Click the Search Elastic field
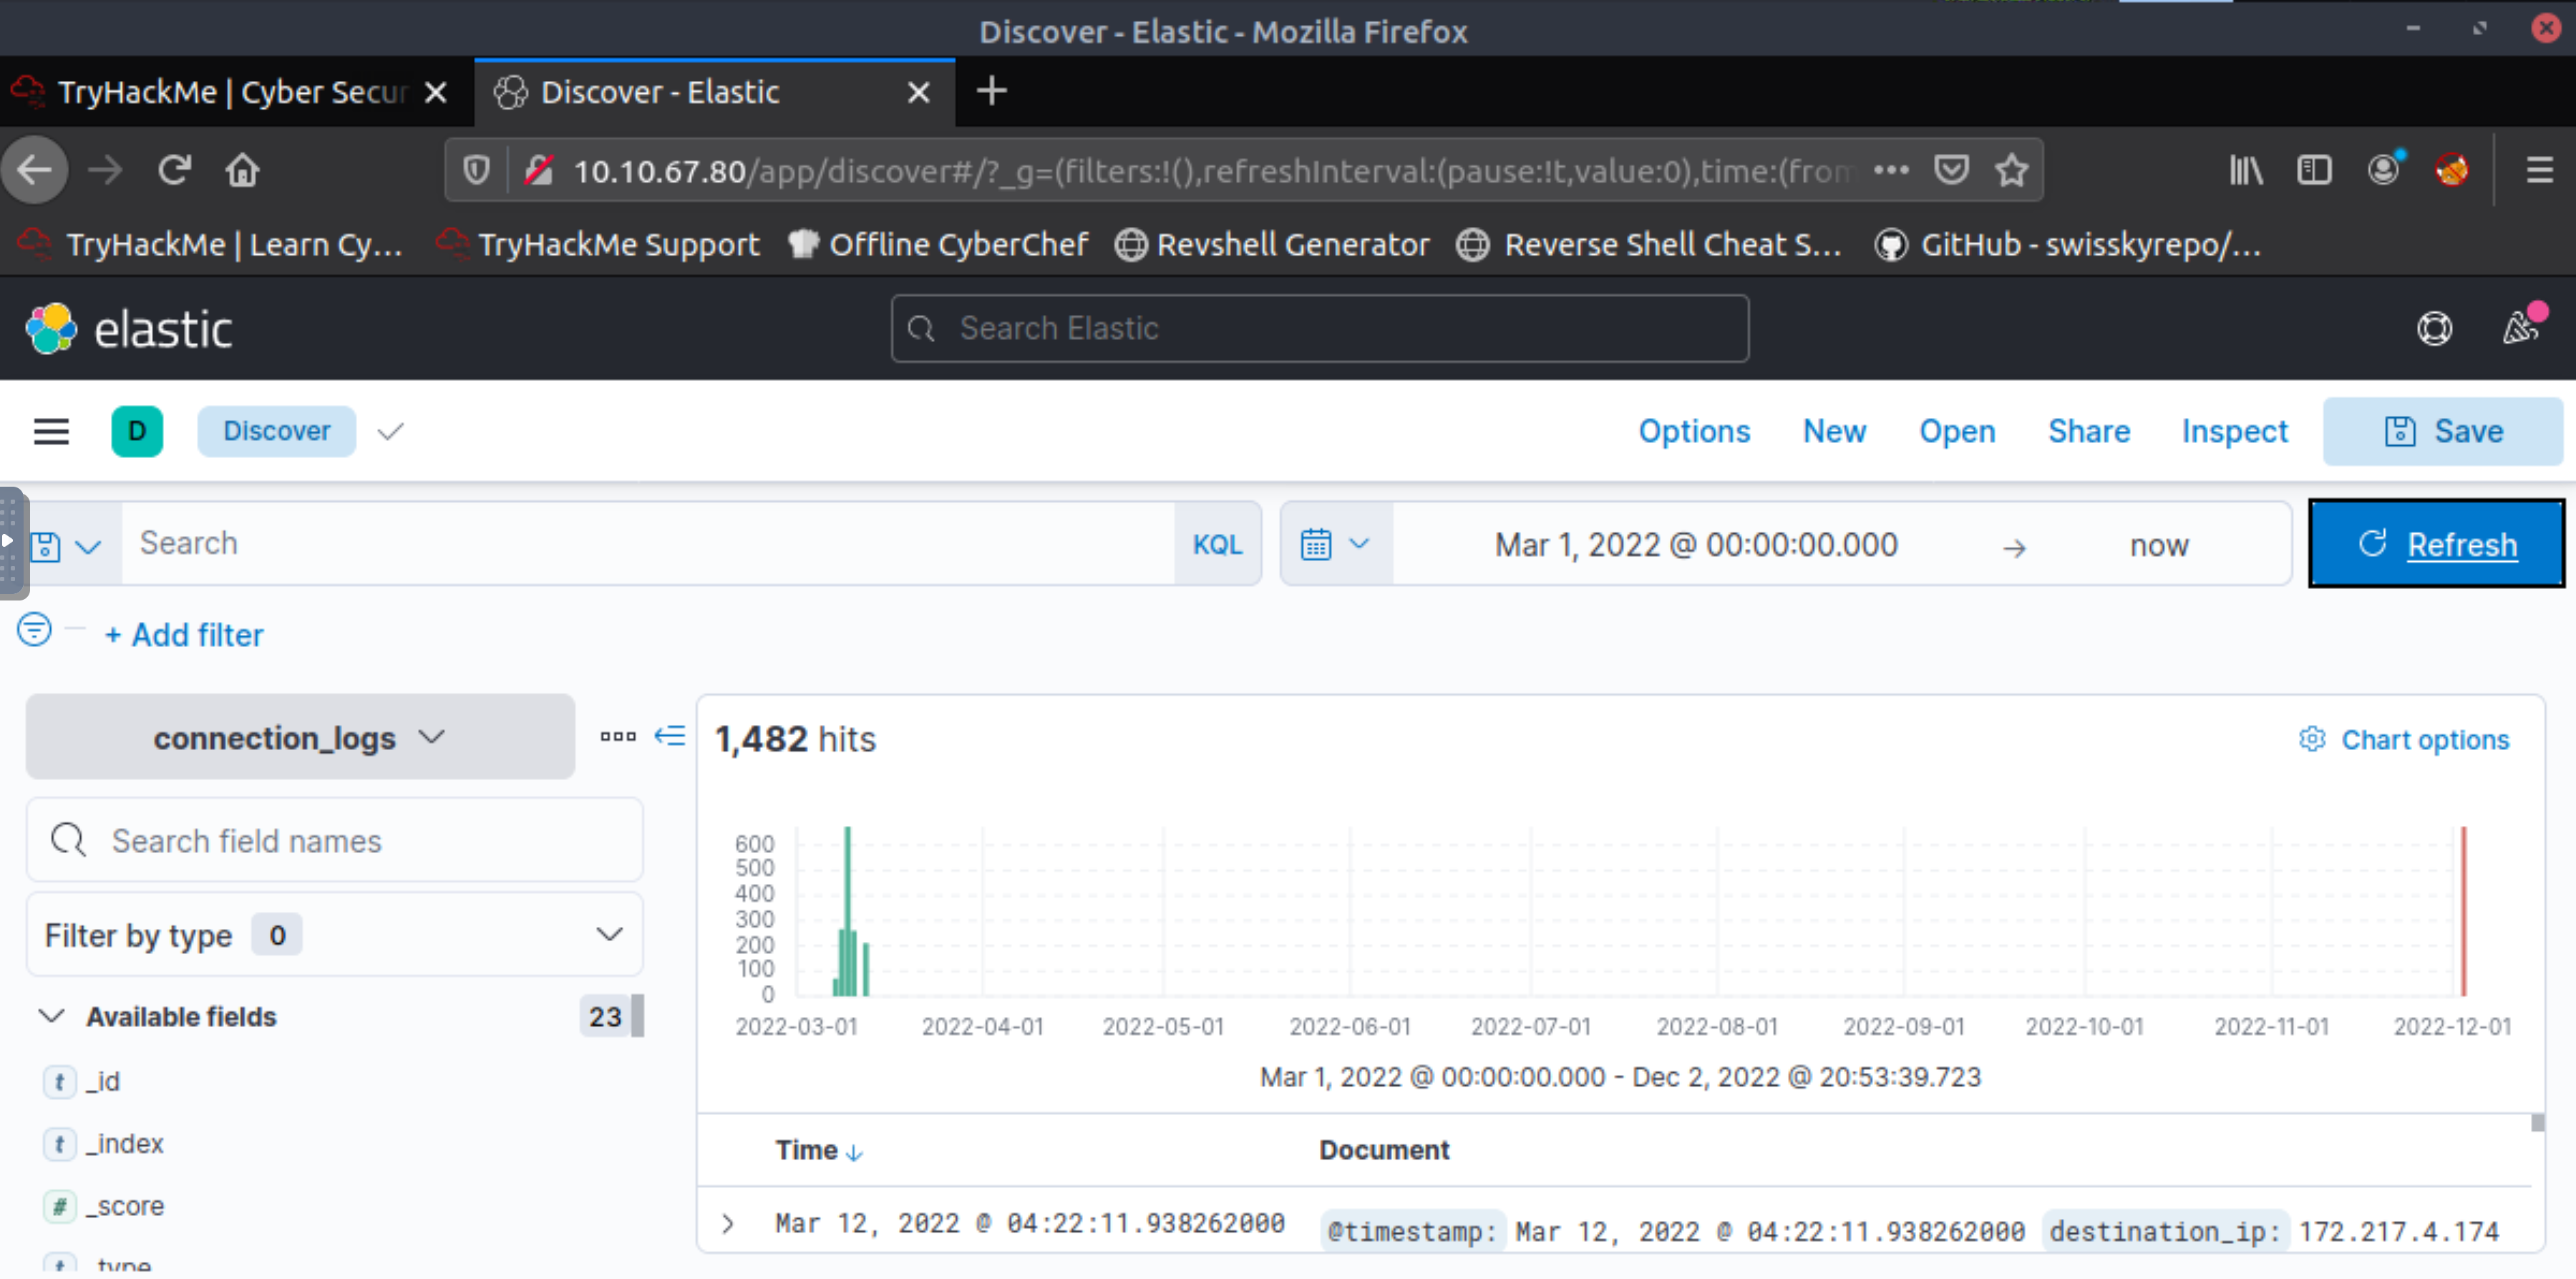 tap(1319, 328)
